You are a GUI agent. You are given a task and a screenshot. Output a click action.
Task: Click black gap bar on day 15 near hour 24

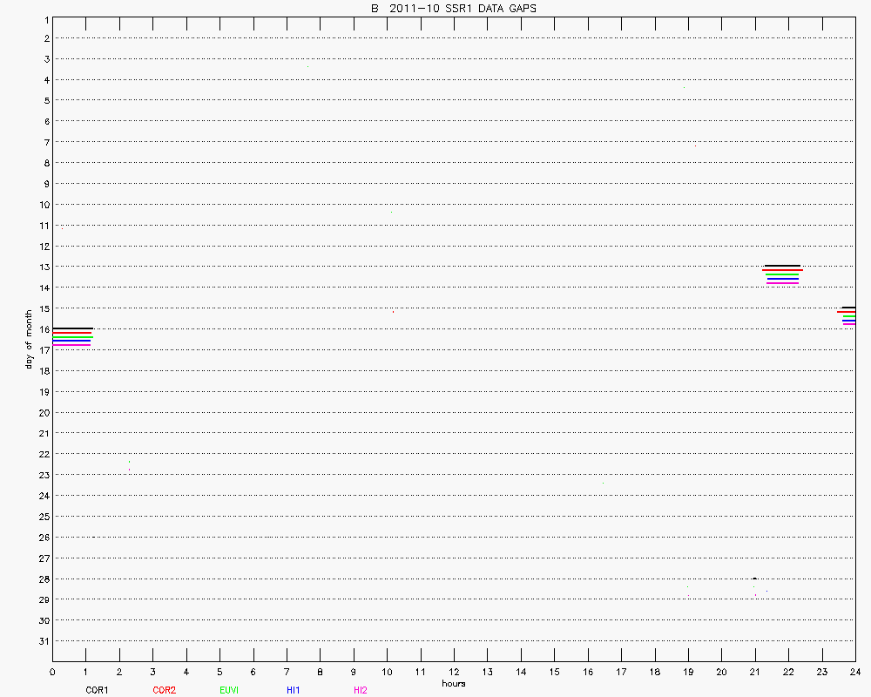click(848, 308)
